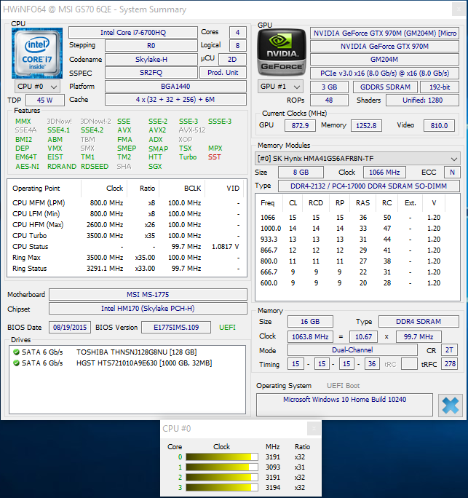Click the red SST feature label

click(x=214, y=157)
